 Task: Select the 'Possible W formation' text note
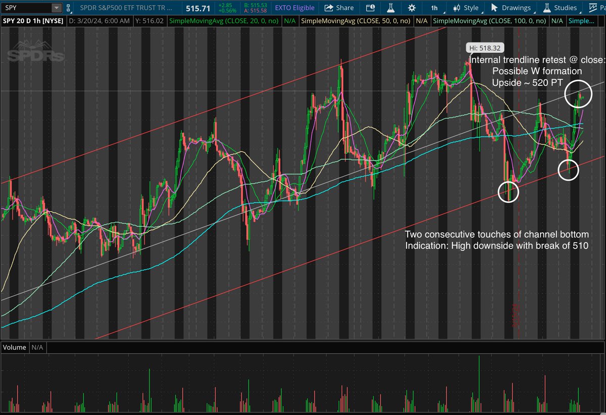pyautogui.click(x=537, y=71)
